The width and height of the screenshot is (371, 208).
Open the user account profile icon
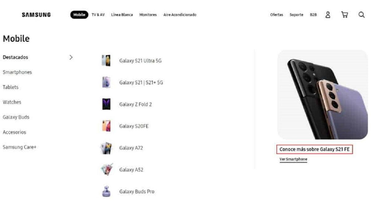pyautogui.click(x=328, y=14)
